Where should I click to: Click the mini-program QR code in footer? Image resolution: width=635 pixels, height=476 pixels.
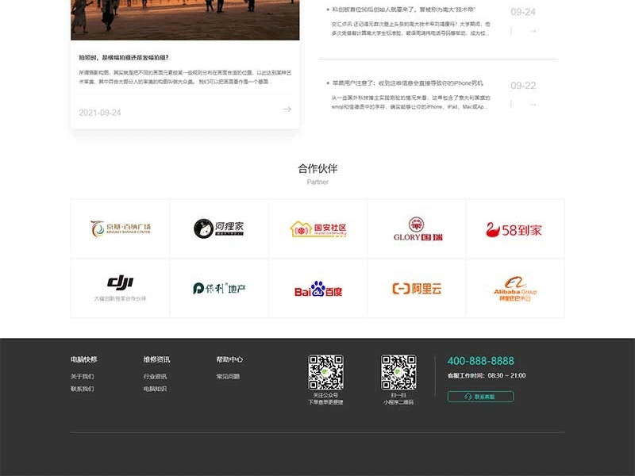(x=398, y=372)
